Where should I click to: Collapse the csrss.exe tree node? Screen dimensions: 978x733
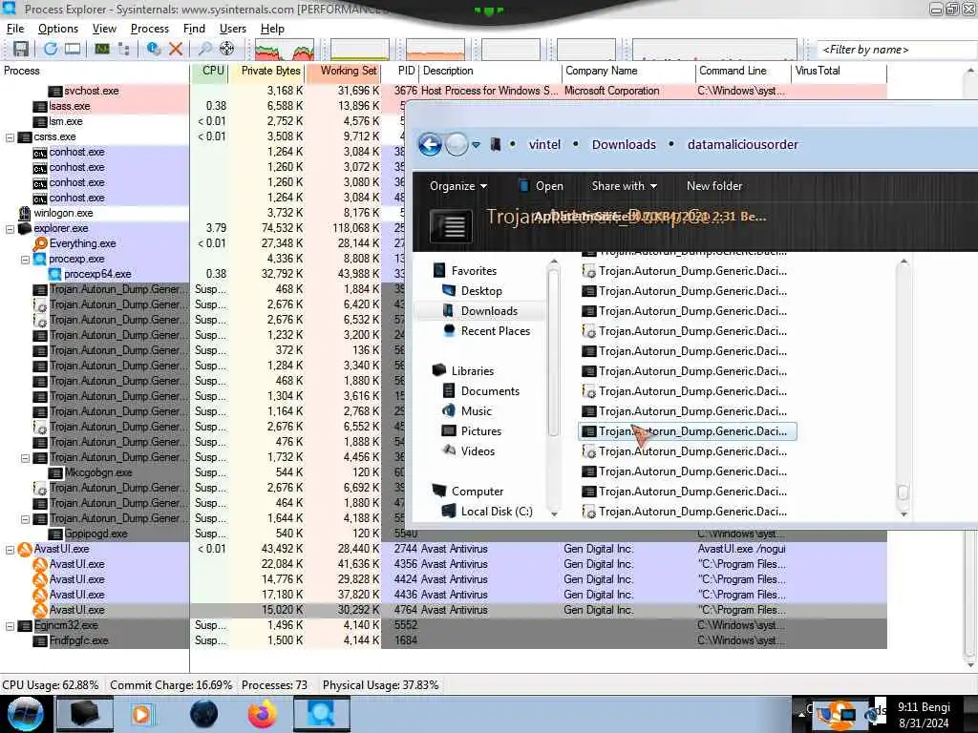[10, 137]
